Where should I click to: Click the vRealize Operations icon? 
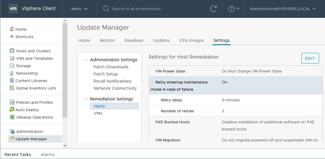12,117
